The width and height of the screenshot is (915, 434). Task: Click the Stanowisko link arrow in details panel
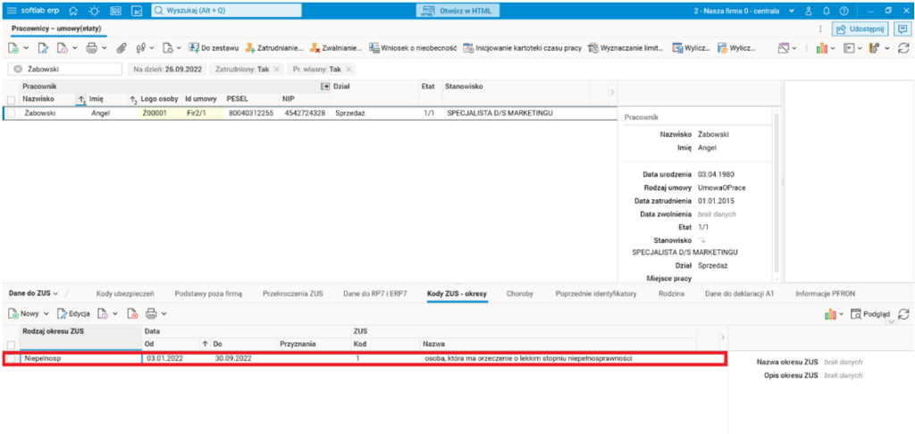[x=702, y=239]
